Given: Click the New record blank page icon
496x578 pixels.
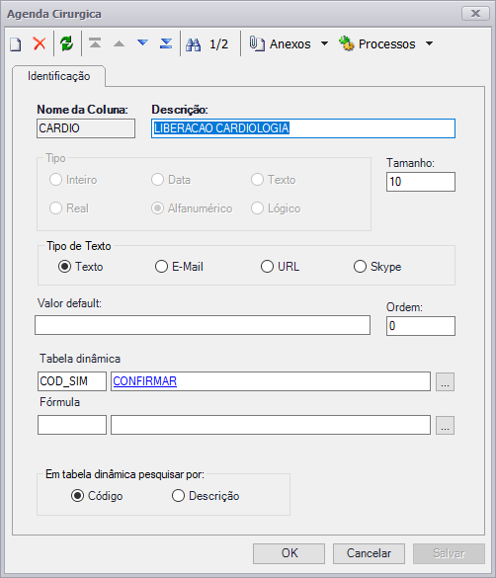Looking at the screenshot, I should 16,44.
